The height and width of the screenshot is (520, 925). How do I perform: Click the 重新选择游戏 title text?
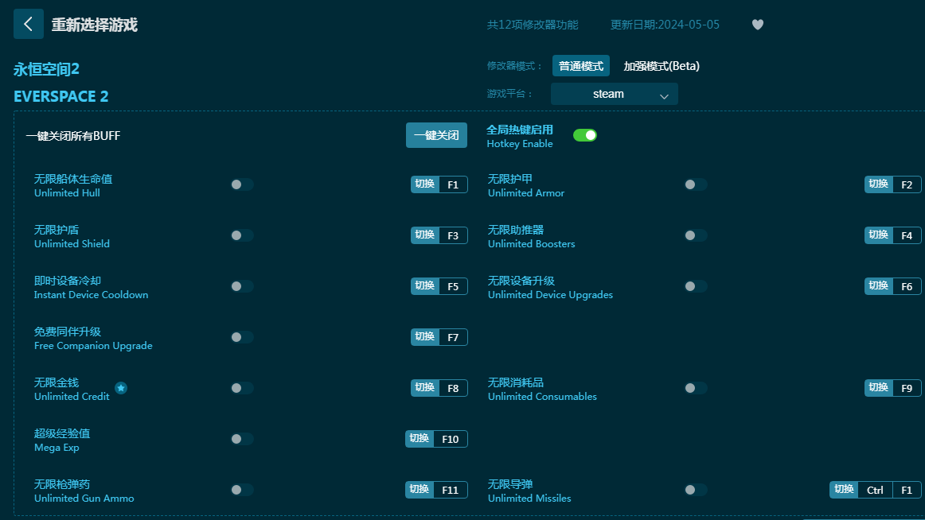pyautogui.click(x=95, y=25)
